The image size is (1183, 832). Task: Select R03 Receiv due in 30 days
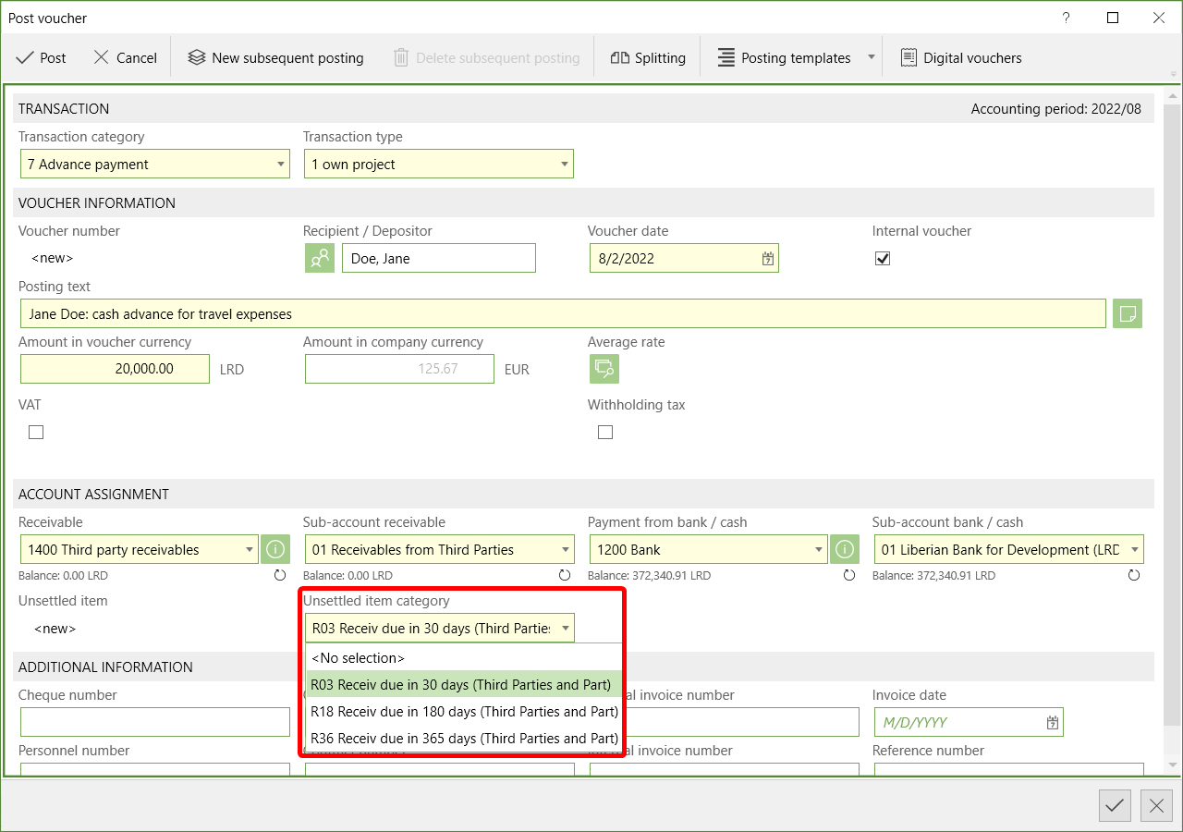click(464, 684)
